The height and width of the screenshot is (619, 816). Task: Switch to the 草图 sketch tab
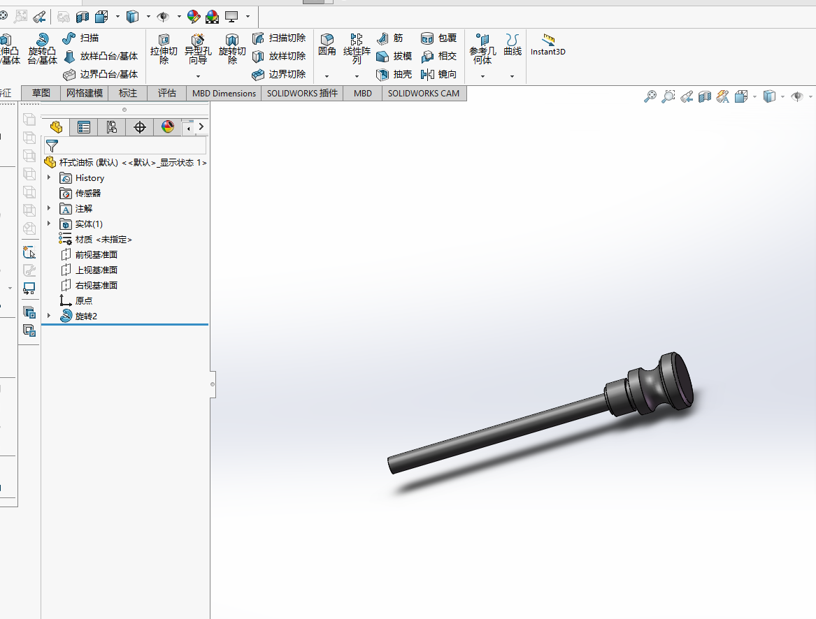[x=41, y=93]
